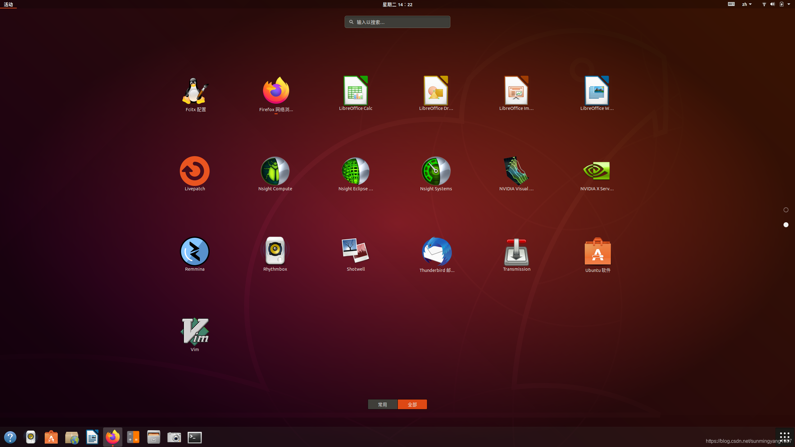The height and width of the screenshot is (447, 795).
Task: Launch LibreOffice Calc from app grid
Action: (x=356, y=91)
